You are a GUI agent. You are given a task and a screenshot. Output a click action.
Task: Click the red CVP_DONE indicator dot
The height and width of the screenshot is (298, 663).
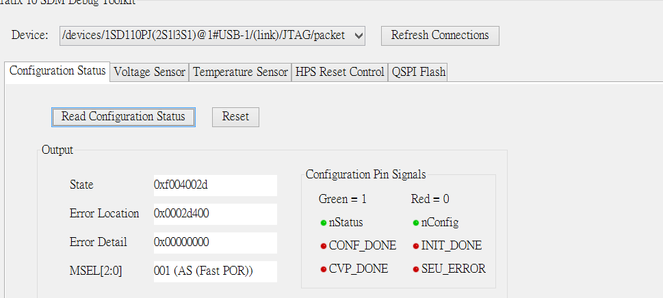pyautogui.click(x=323, y=269)
